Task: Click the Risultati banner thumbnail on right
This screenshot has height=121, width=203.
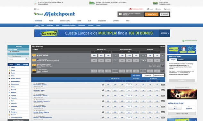Action: (x=182, y=49)
